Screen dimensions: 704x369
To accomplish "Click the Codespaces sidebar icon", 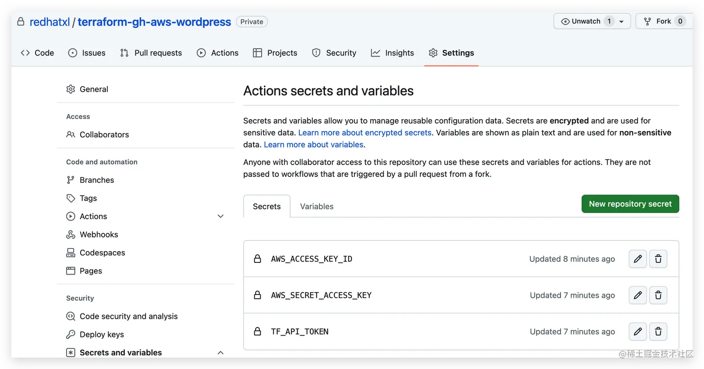I will (71, 253).
